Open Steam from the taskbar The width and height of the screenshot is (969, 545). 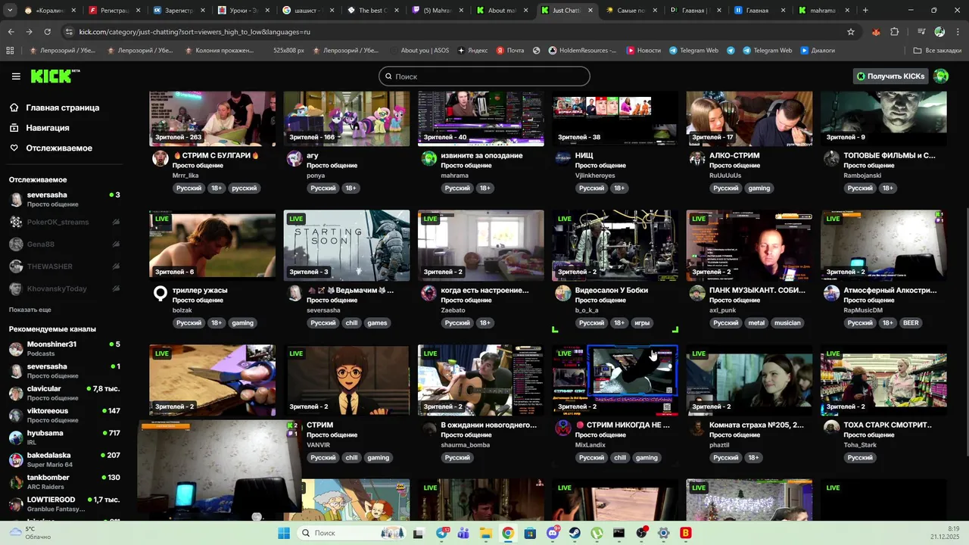pos(575,533)
